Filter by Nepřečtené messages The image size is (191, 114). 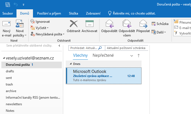(103, 55)
